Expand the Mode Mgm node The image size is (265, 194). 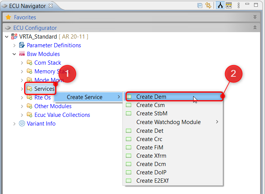(x=22, y=80)
